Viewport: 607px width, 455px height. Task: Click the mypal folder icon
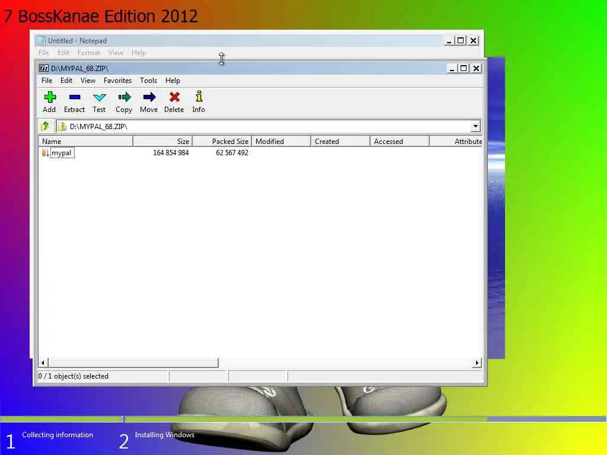click(x=45, y=153)
